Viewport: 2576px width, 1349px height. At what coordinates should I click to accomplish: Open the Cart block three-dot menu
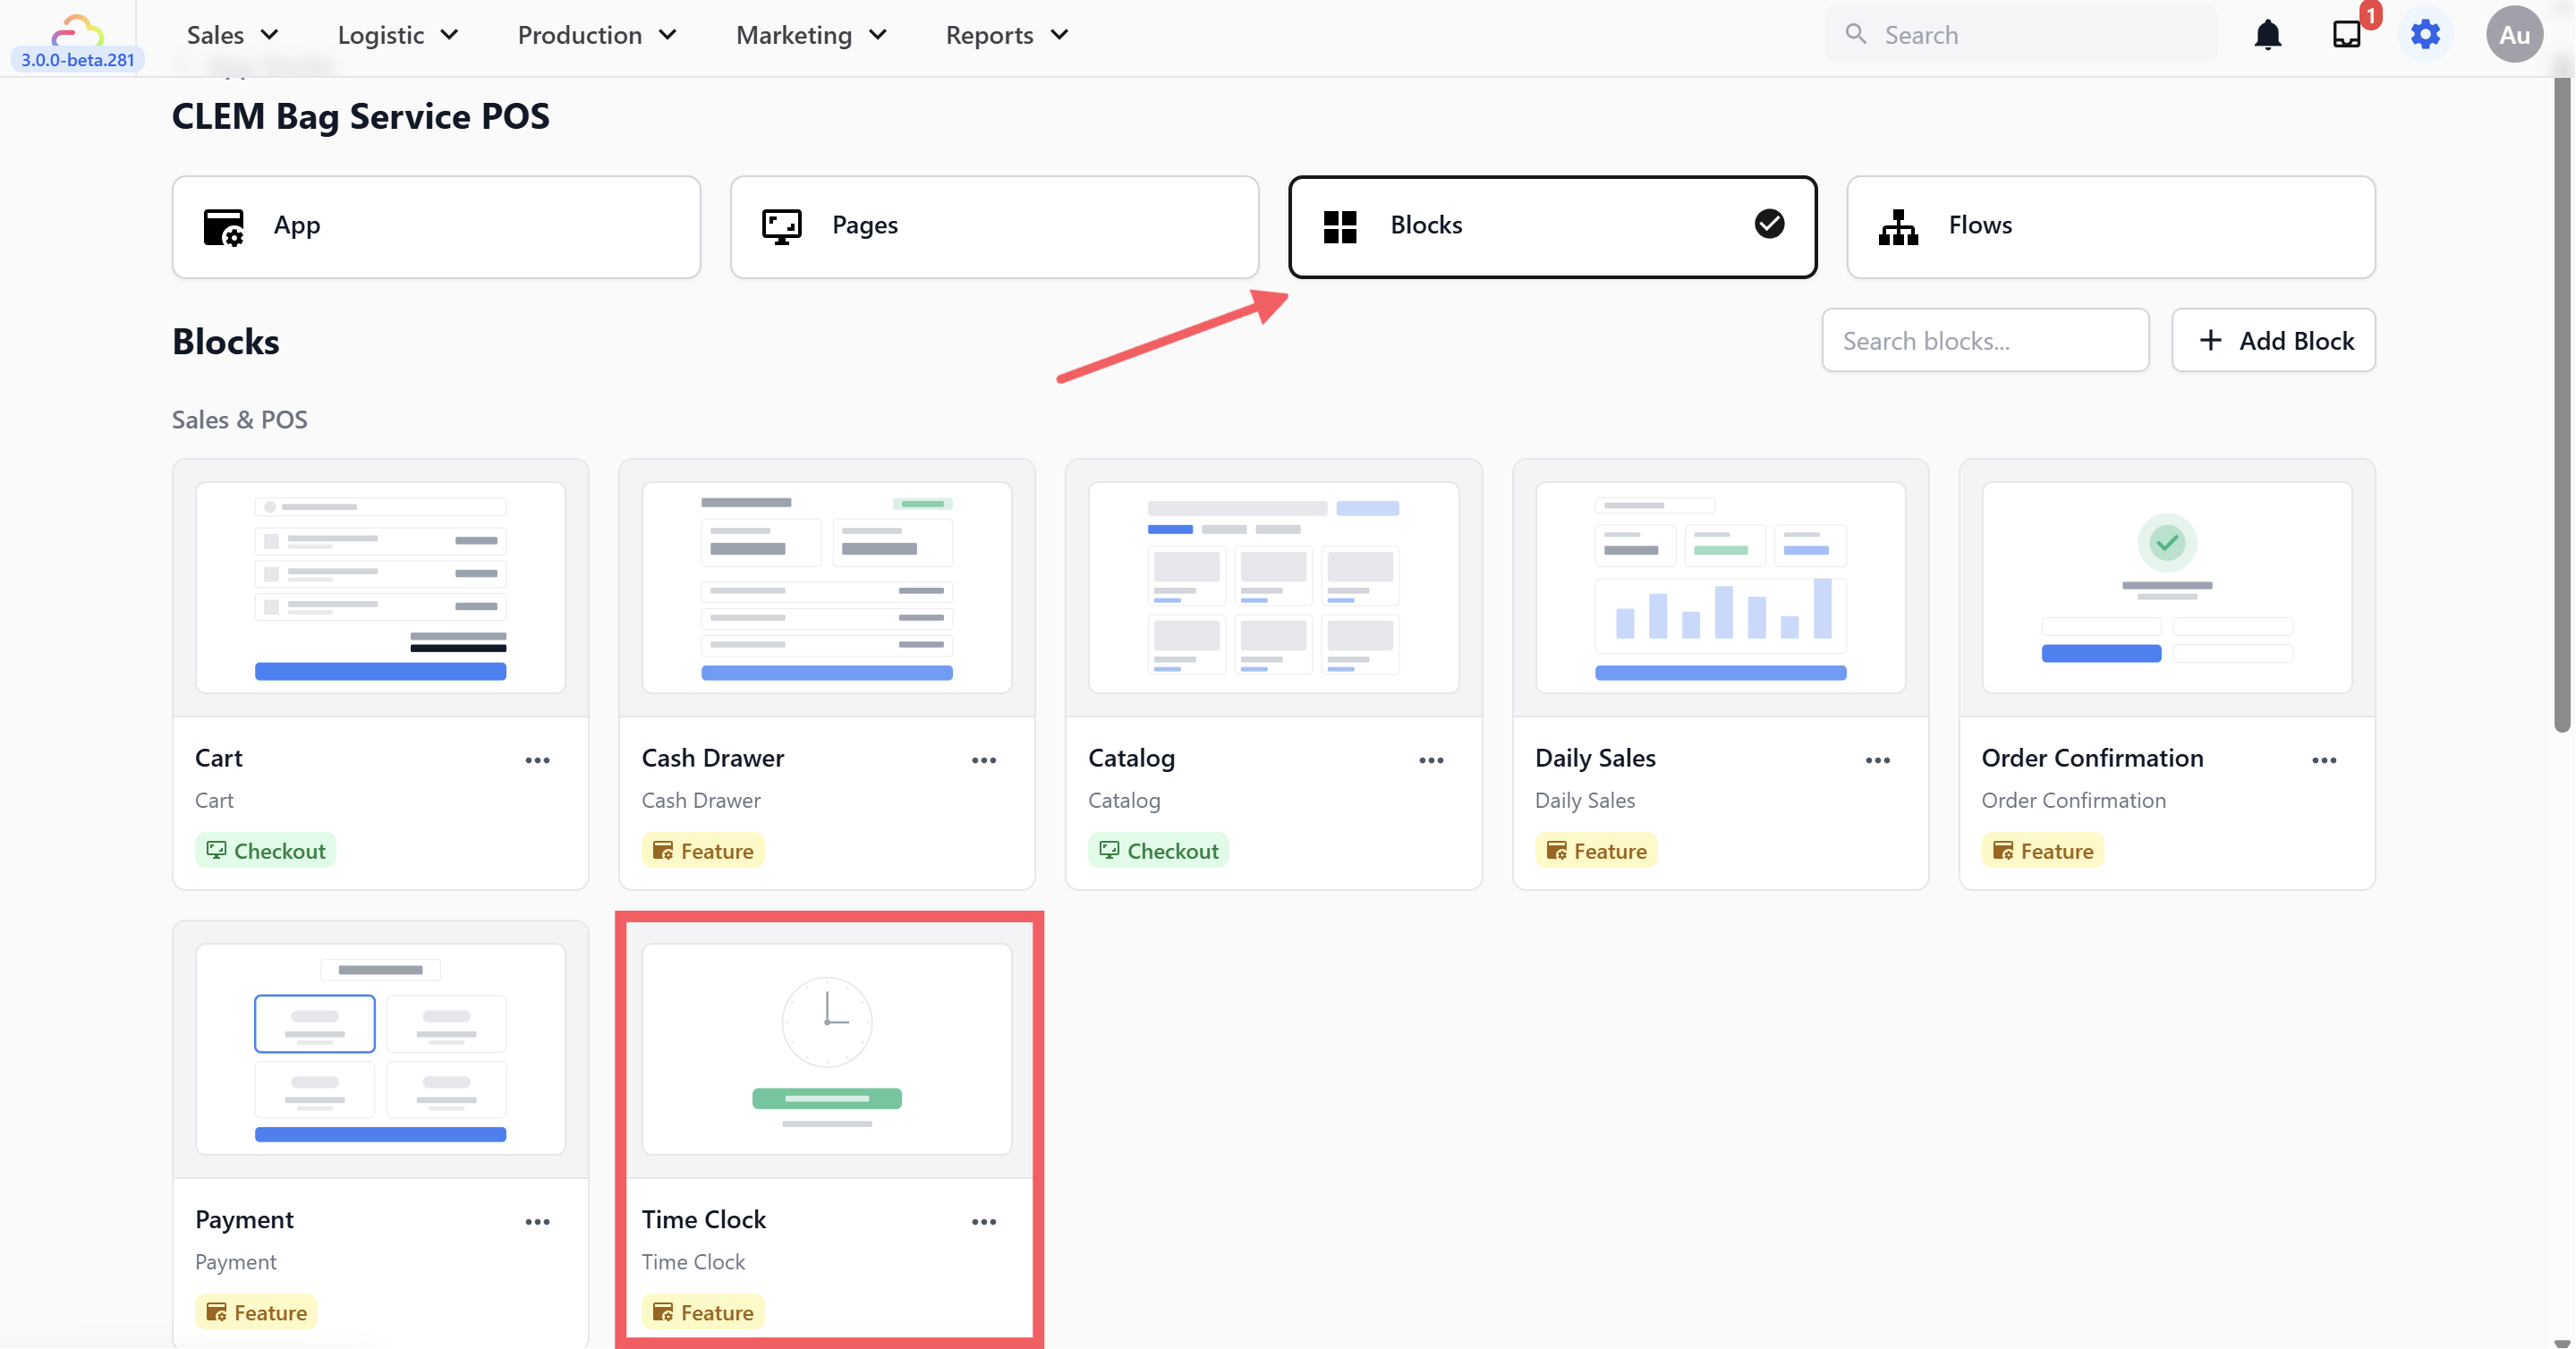tap(537, 760)
